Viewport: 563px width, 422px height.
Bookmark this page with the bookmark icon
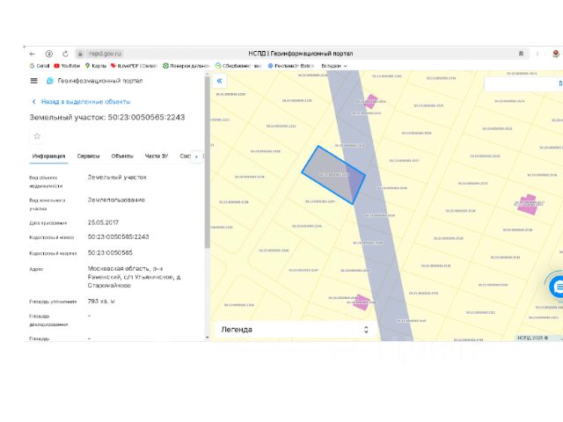521,54
